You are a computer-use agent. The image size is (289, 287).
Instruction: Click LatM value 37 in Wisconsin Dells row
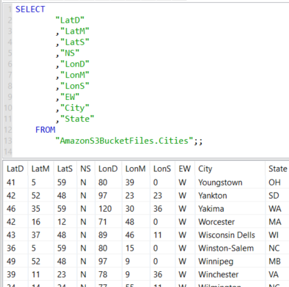tap(36, 235)
